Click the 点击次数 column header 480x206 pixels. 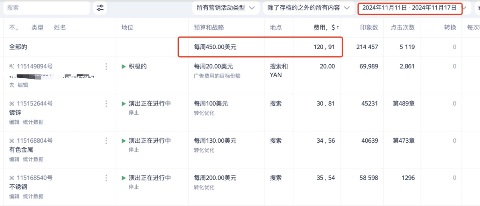pyautogui.click(x=402, y=28)
